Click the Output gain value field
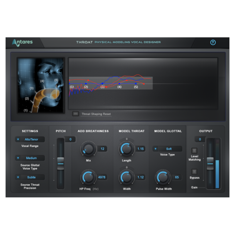The image size is (235, 235). [x=200, y=139]
